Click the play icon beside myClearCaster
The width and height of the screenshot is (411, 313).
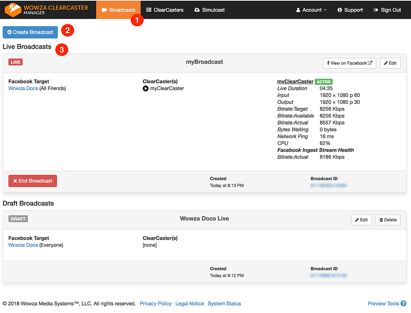[146, 88]
